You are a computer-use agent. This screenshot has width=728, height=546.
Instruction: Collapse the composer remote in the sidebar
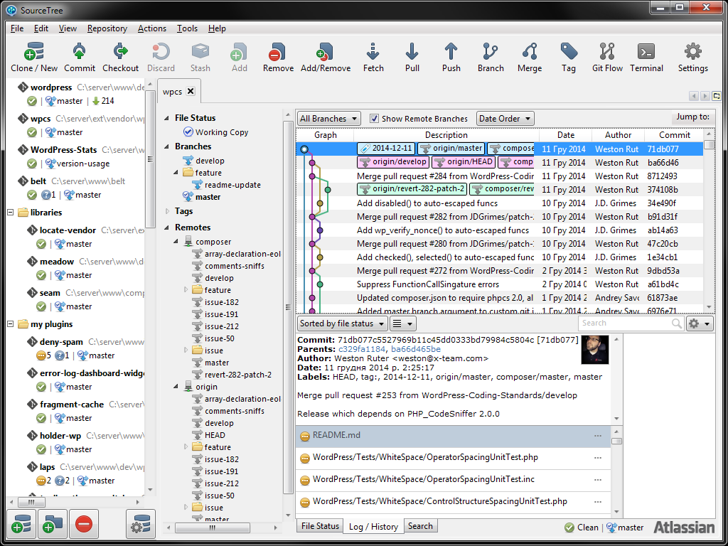click(x=175, y=241)
